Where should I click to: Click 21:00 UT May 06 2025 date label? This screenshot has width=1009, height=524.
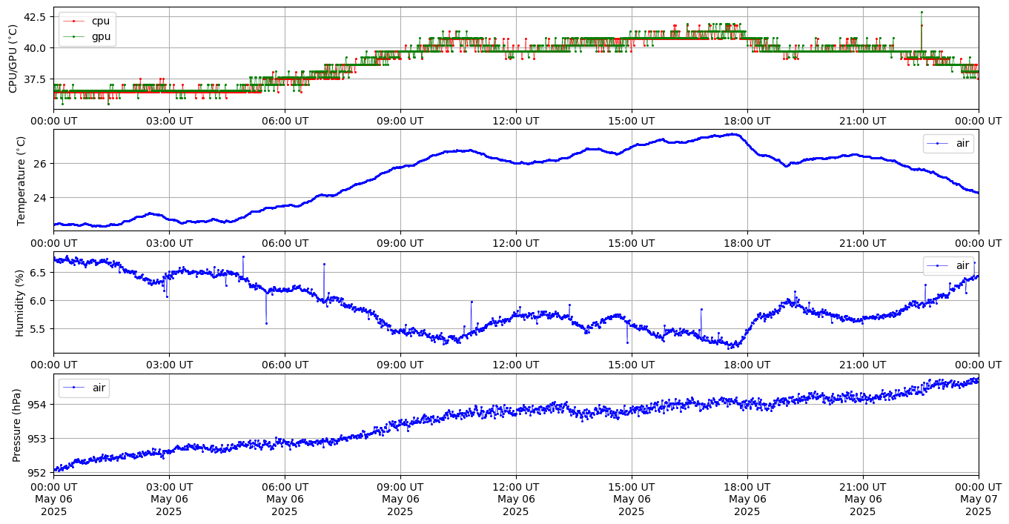click(862, 499)
